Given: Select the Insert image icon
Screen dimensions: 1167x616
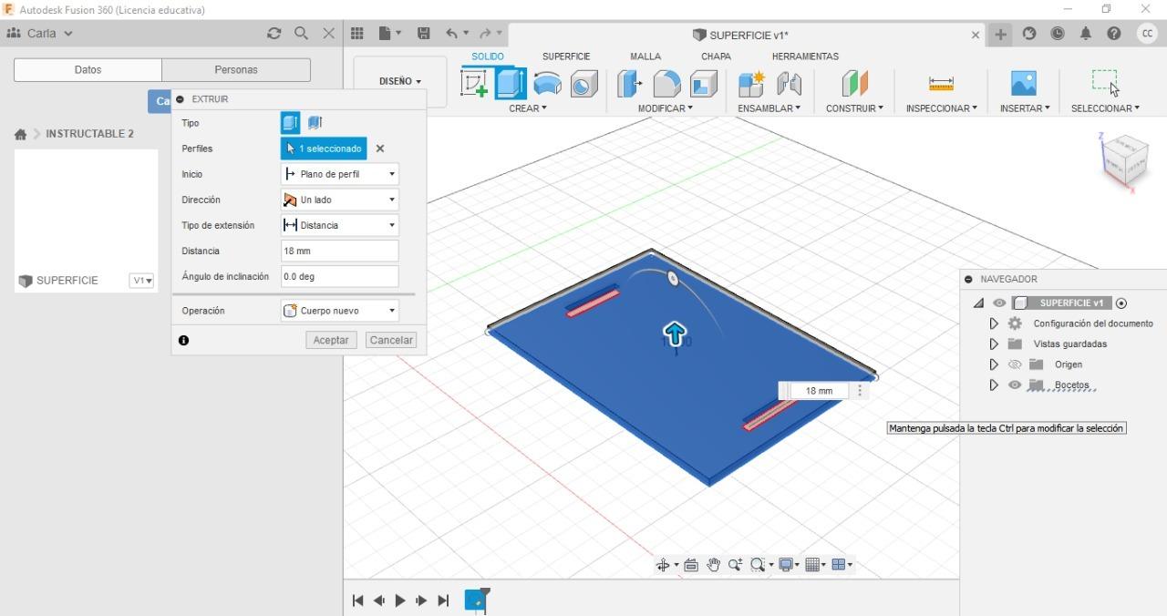Looking at the screenshot, I should click(1024, 84).
